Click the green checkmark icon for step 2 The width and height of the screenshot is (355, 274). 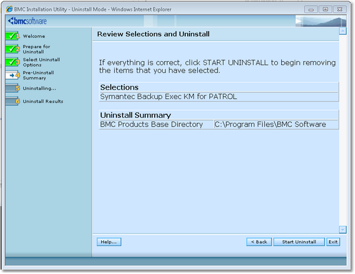[13, 49]
